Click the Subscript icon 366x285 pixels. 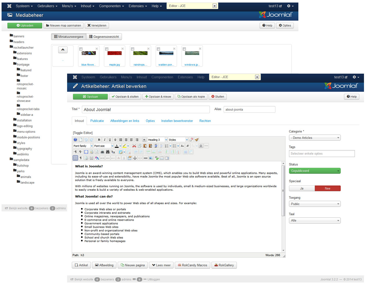pyautogui.click(x=182, y=146)
